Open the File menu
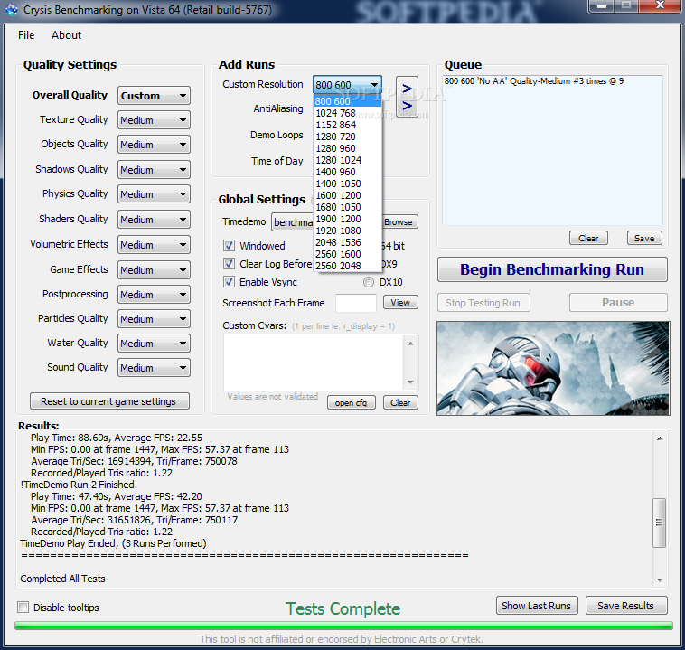The height and width of the screenshot is (650, 685). 26,35
